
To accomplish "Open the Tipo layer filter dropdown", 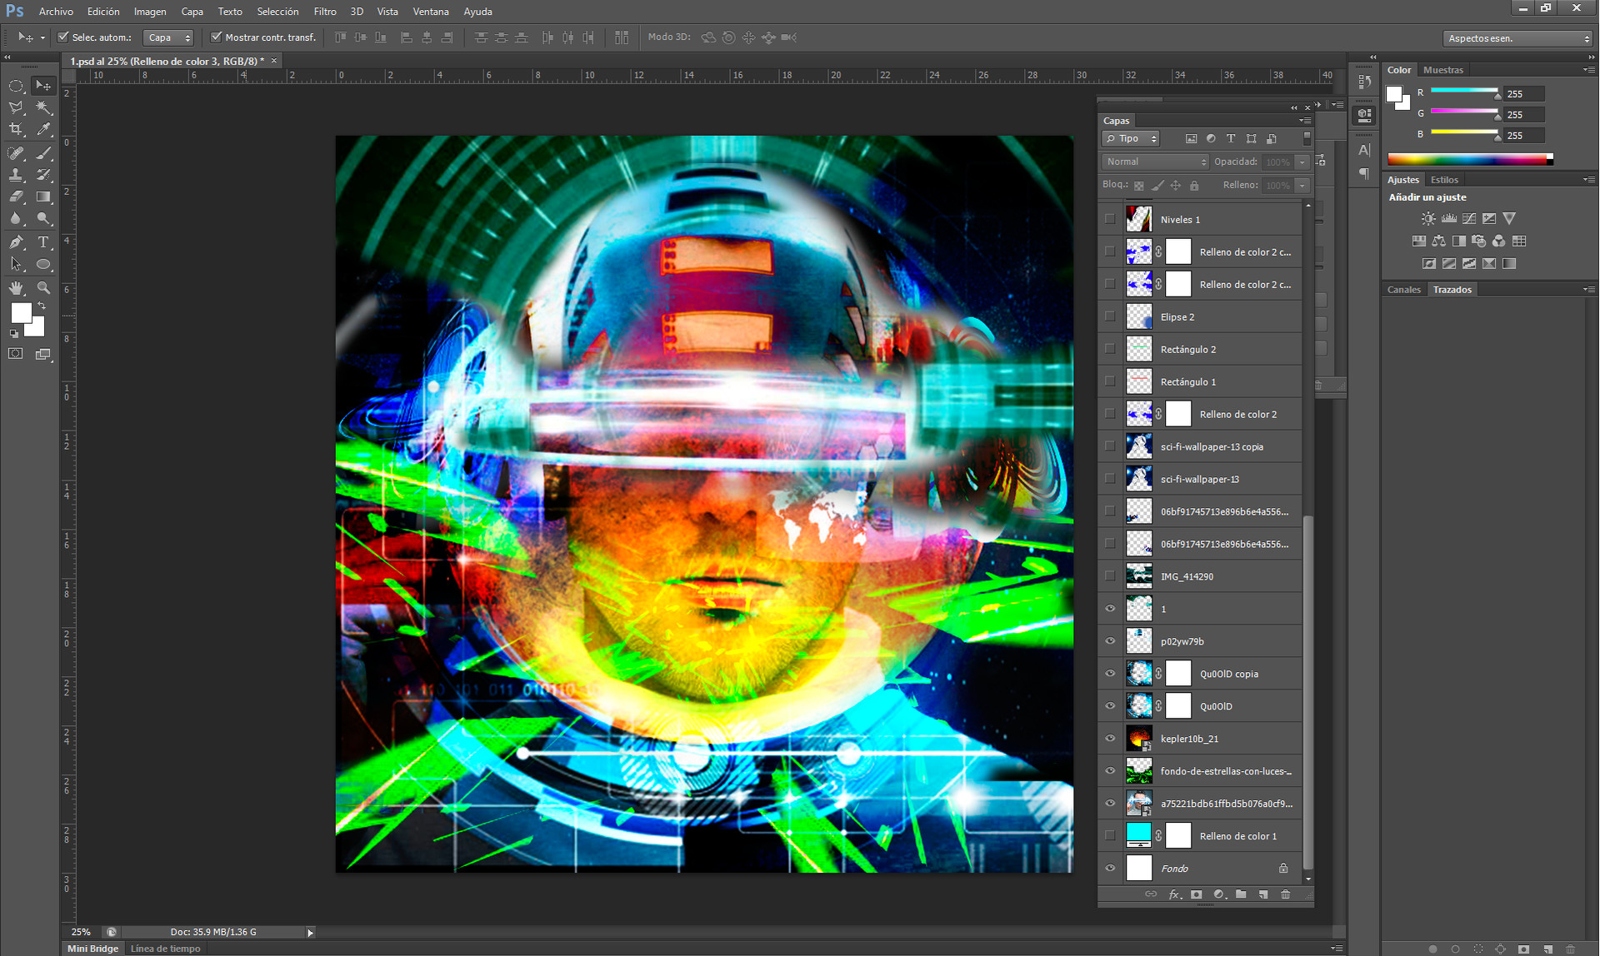I will point(1130,139).
